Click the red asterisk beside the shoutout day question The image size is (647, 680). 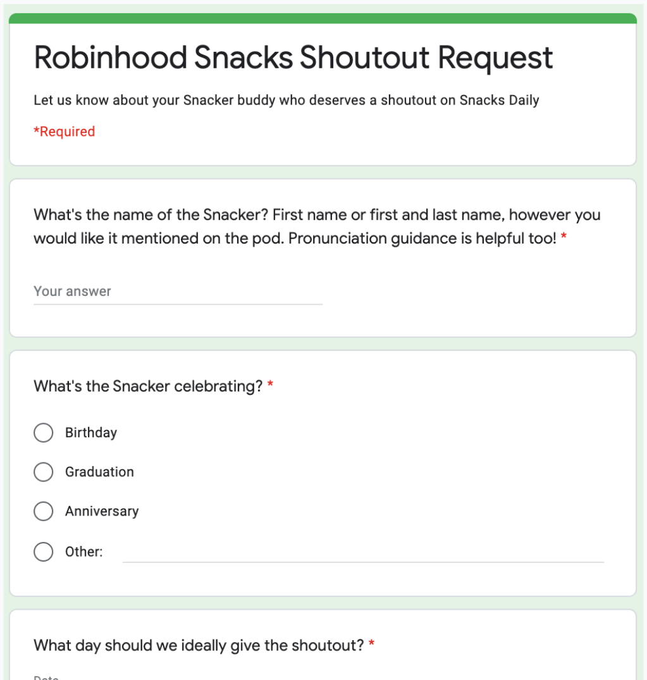[x=372, y=645]
